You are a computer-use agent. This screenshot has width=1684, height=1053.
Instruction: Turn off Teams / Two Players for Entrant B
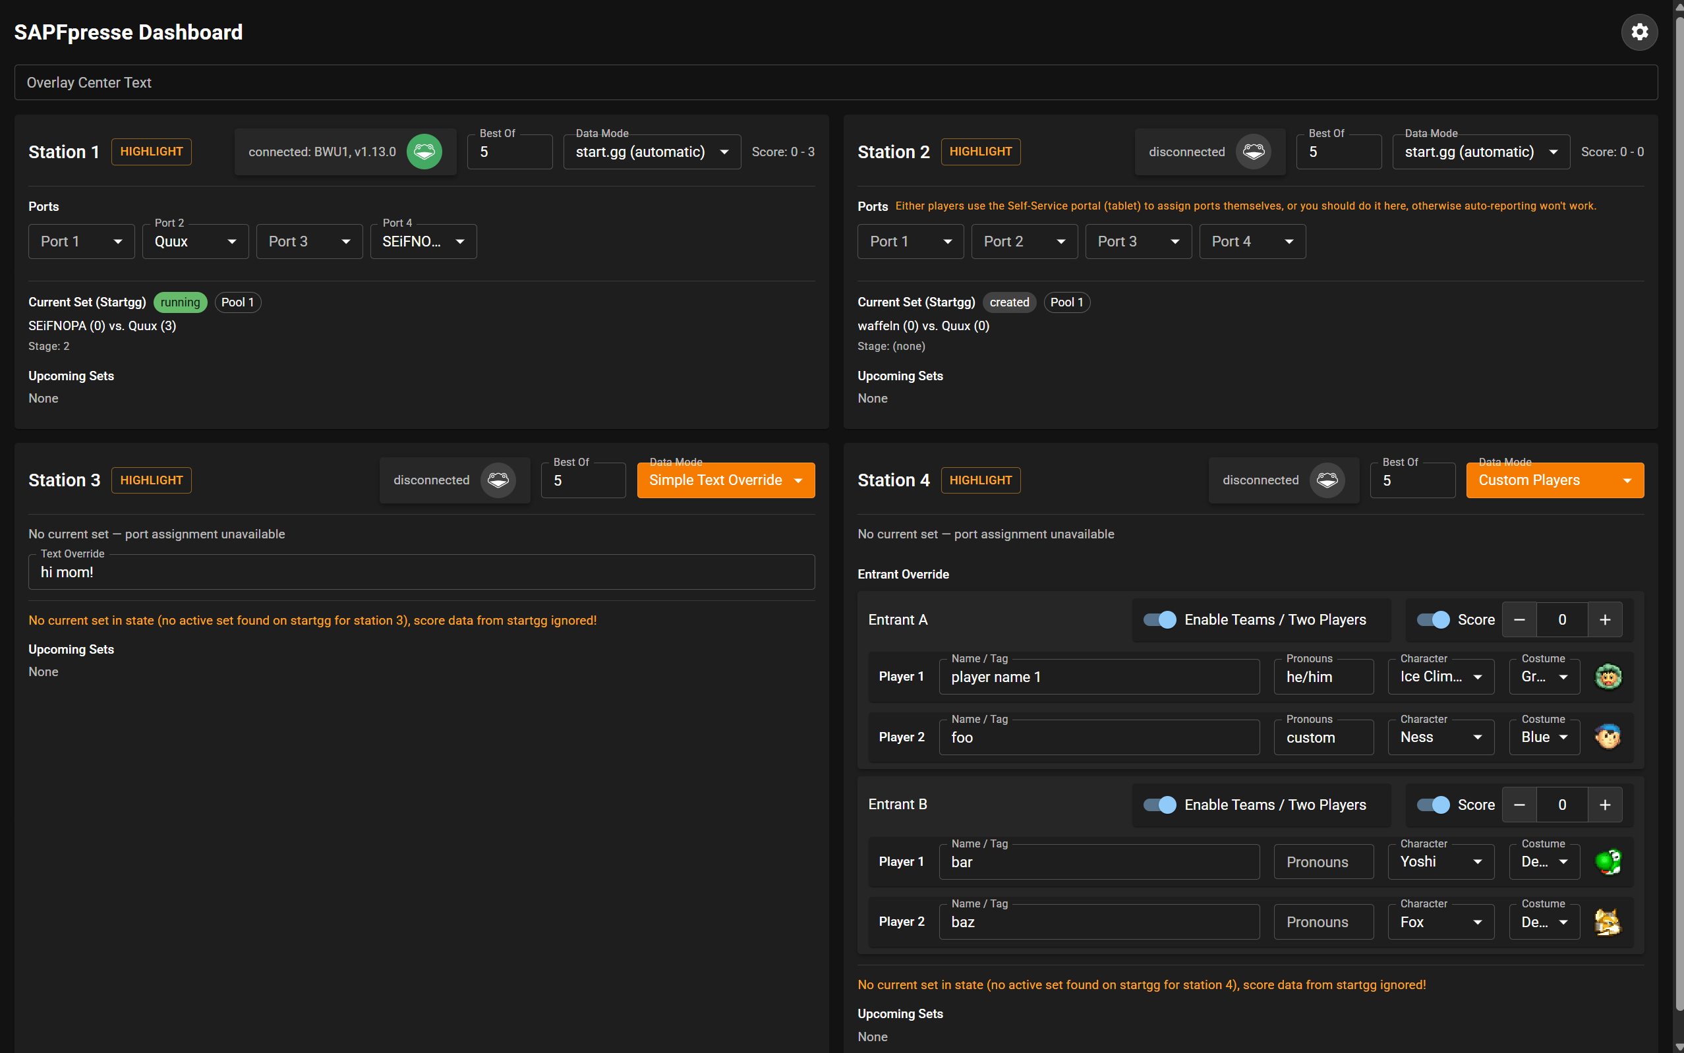1159,805
